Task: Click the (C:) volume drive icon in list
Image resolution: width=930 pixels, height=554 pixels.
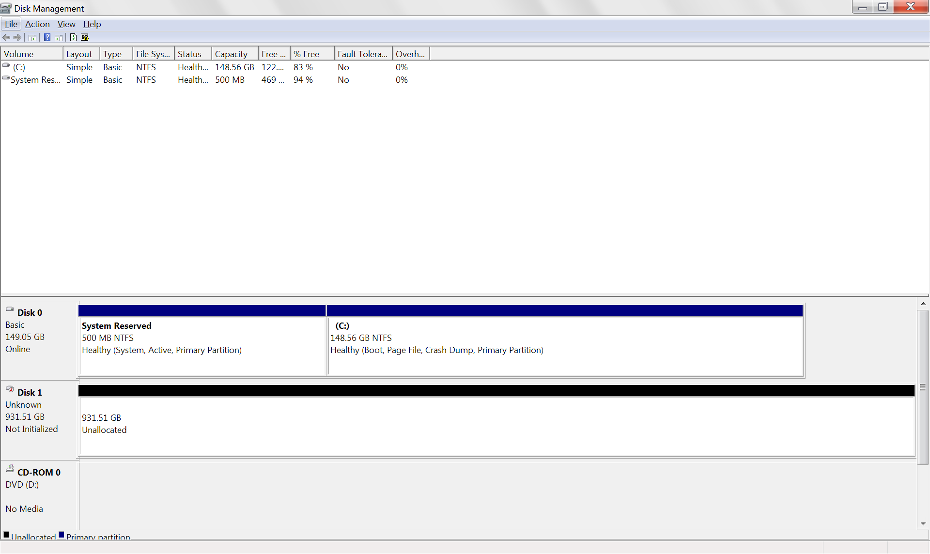Action: tap(6, 65)
